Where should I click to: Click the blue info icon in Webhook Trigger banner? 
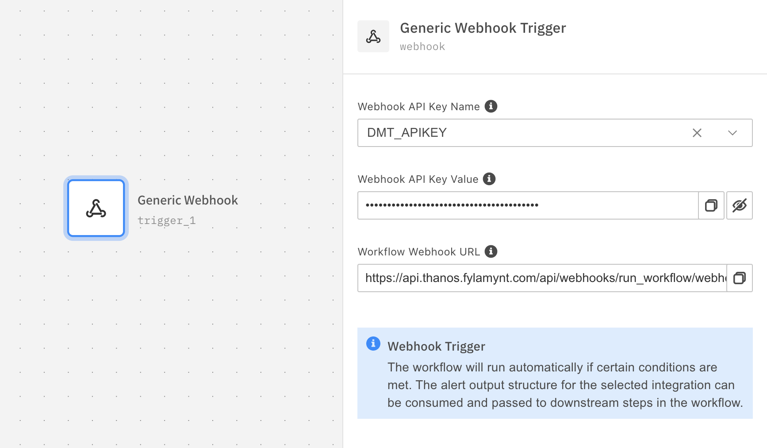[373, 344]
